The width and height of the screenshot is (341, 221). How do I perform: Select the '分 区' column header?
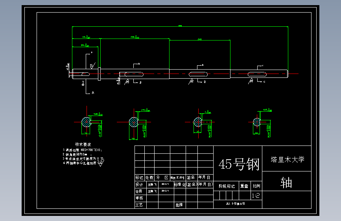pyautogui.click(x=162, y=177)
